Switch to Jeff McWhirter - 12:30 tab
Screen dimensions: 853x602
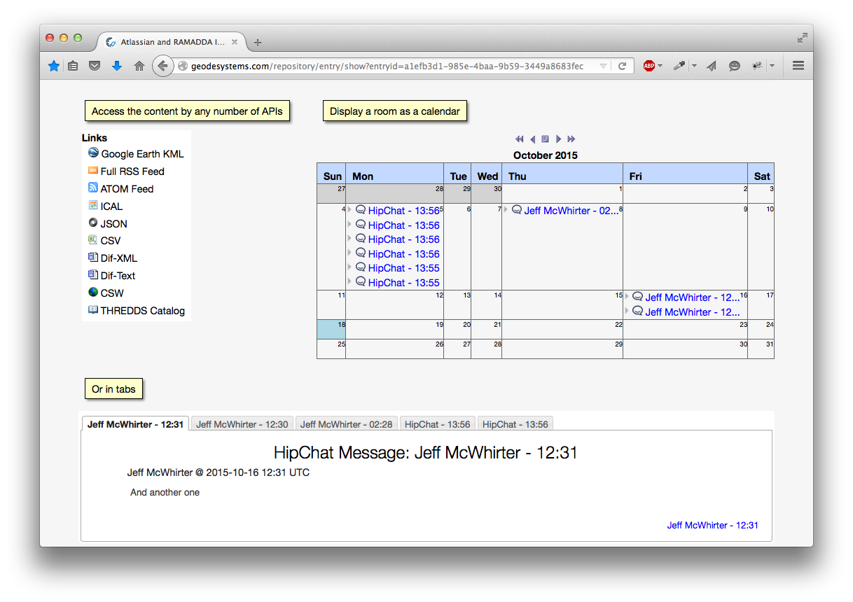[x=242, y=424]
